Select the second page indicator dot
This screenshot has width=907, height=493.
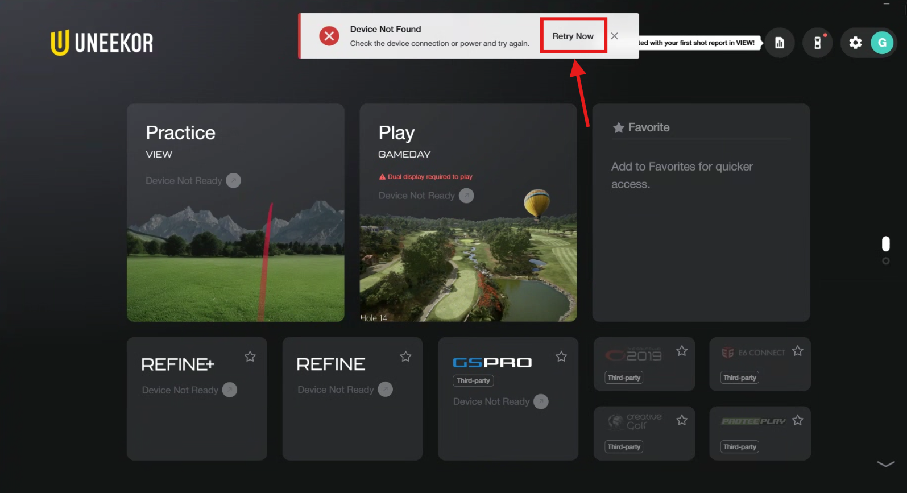coord(885,261)
